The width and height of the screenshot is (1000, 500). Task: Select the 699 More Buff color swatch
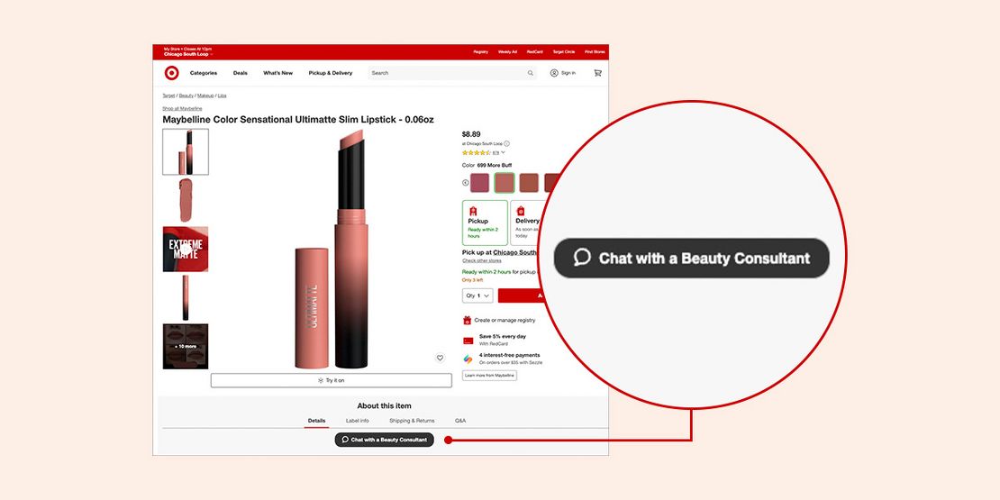505,182
